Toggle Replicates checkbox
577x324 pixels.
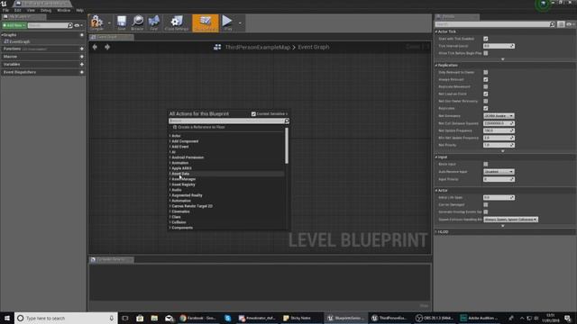[486, 108]
